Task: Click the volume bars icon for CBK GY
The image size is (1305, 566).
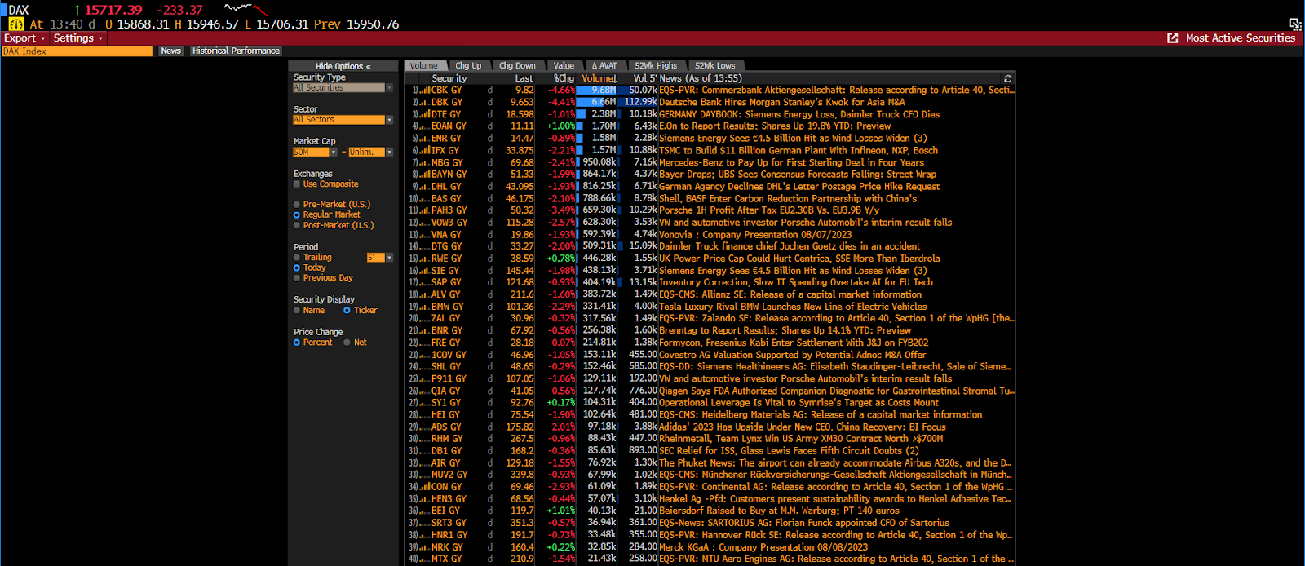Action: [x=425, y=91]
